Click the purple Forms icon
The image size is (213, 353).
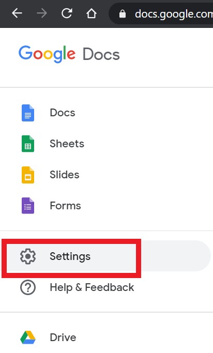coord(28,206)
